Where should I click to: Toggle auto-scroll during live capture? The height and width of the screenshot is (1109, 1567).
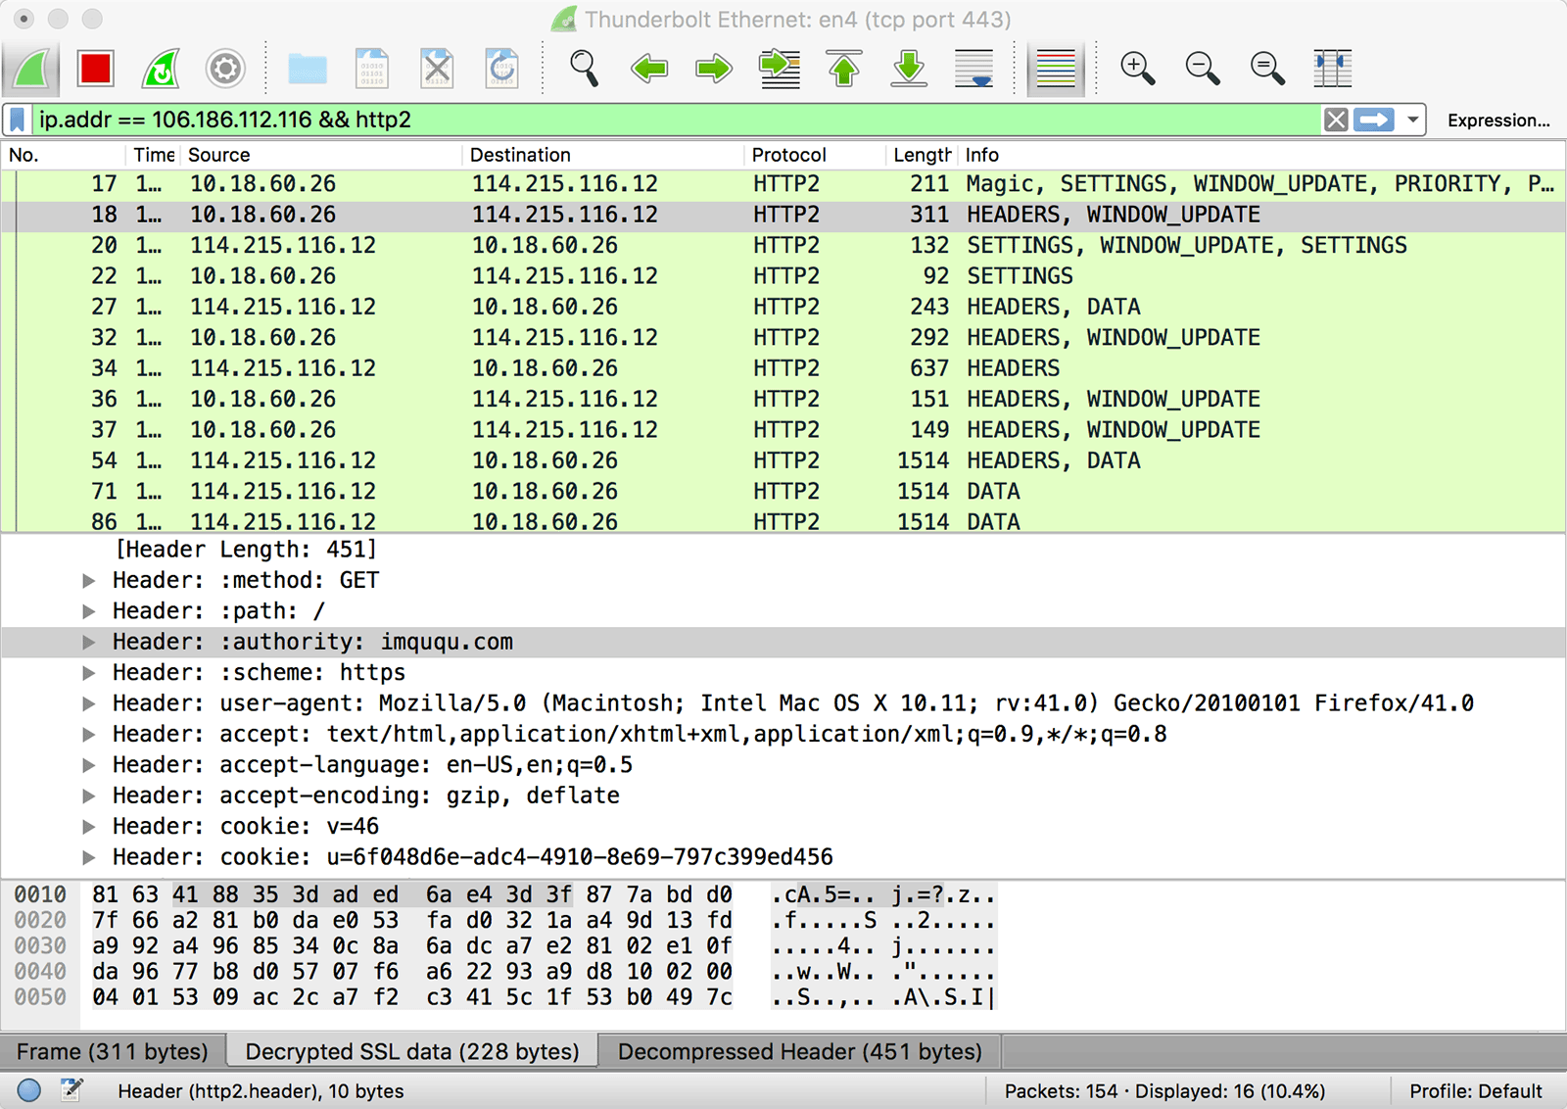tap(974, 70)
